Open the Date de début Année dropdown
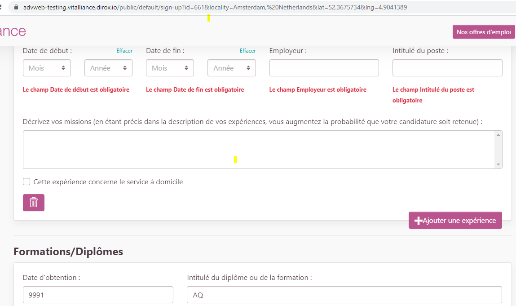 [x=108, y=68]
